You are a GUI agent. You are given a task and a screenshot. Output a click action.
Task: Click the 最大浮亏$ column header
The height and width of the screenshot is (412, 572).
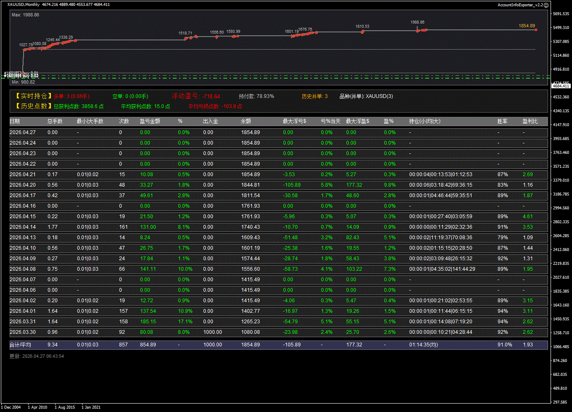(294, 121)
